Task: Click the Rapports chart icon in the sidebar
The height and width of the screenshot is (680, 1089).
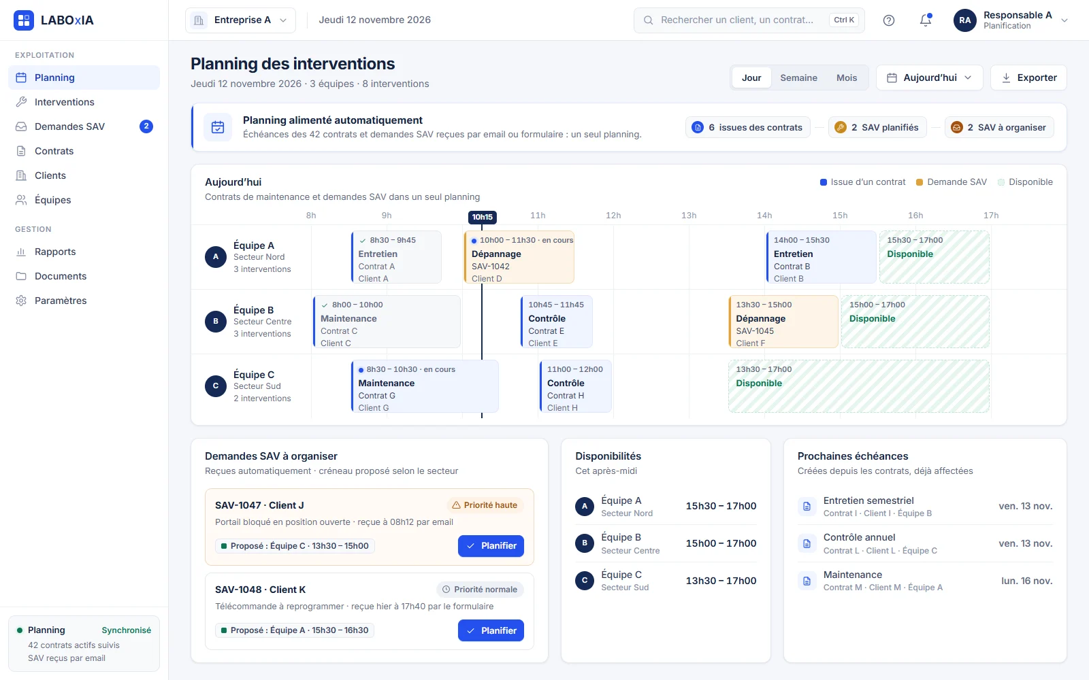Action: [21, 252]
